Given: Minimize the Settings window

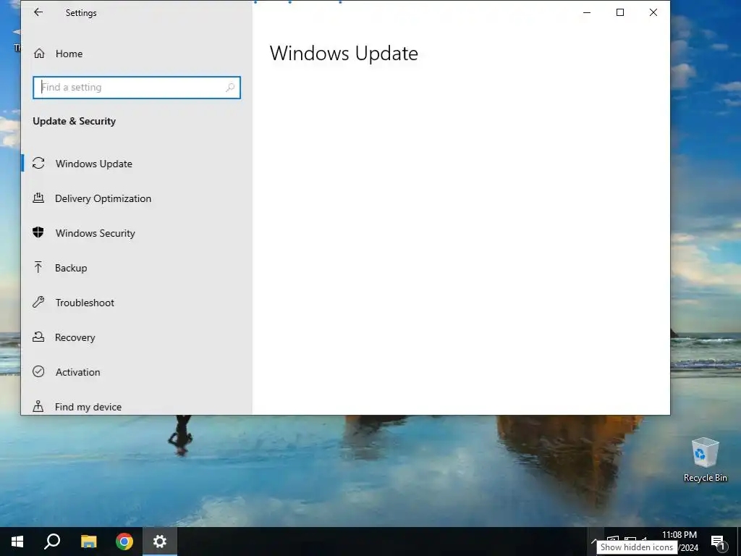Looking at the screenshot, I should click(587, 13).
